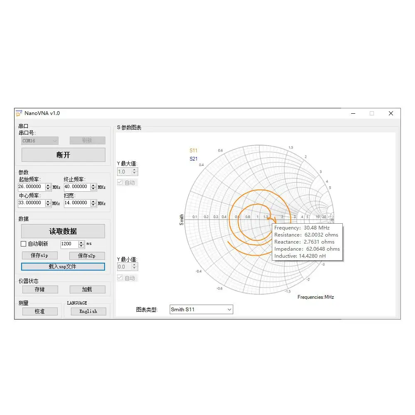Toggle the 自动刷新 auto refresh checkbox
Viewport: 415px width, 415px height.
click(24, 244)
